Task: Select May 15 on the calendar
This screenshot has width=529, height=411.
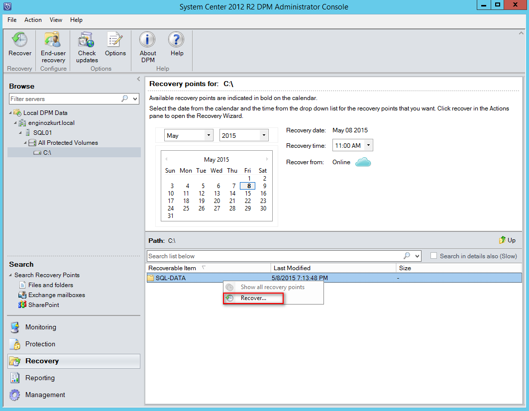Action: (248, 194)
